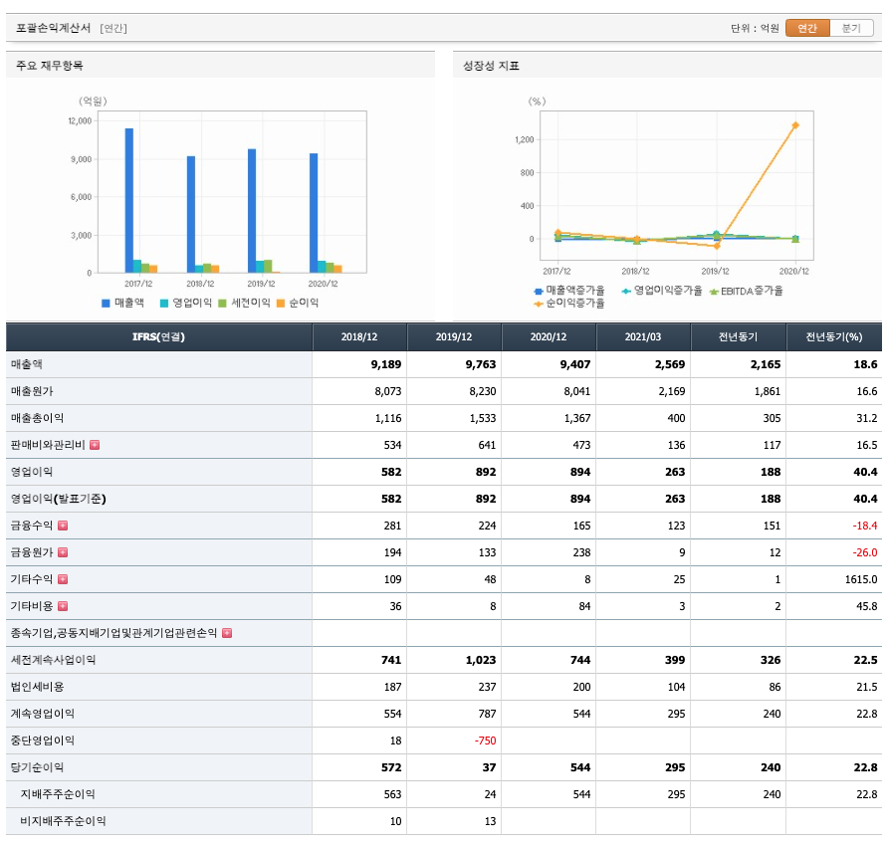The height and width of the screenshot is (846, 888).
Task: Toggle the 순이익증가율 legend marker
Action: click(538, 305)
